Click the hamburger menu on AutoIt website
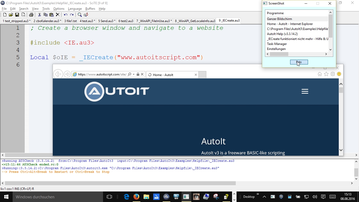359x202 pixels. coord(305,91)
